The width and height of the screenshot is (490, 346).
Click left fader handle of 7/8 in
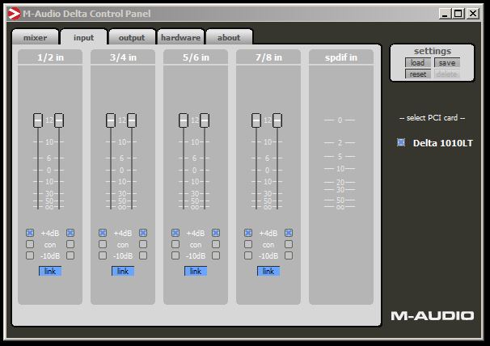point(256,120)
